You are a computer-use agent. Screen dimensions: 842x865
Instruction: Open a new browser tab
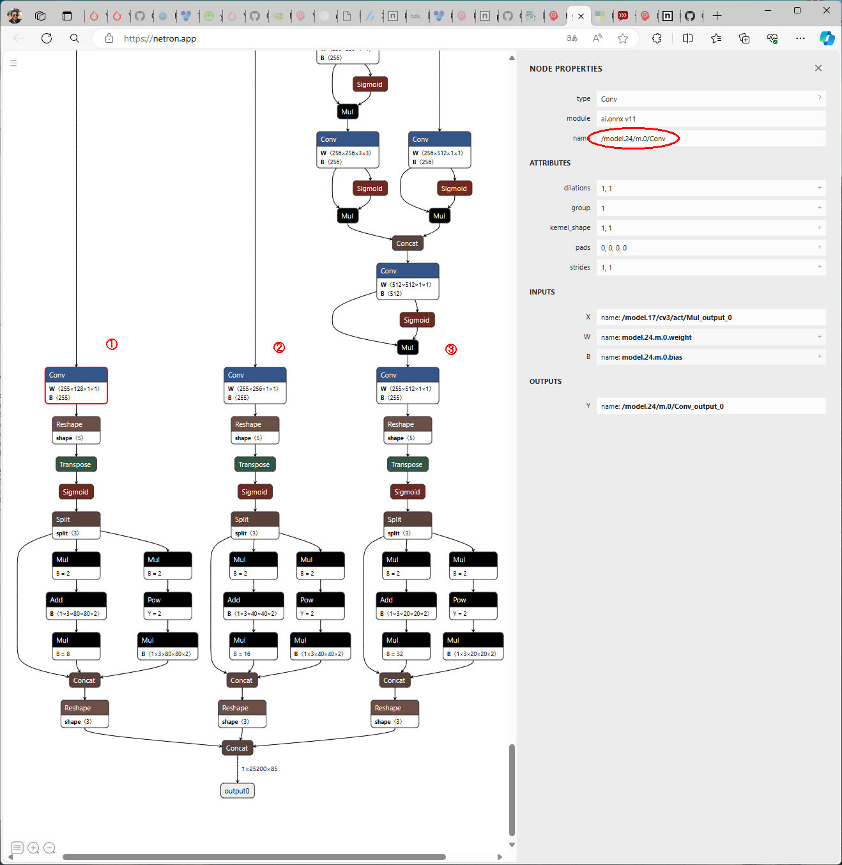click(x=717, y=16)
